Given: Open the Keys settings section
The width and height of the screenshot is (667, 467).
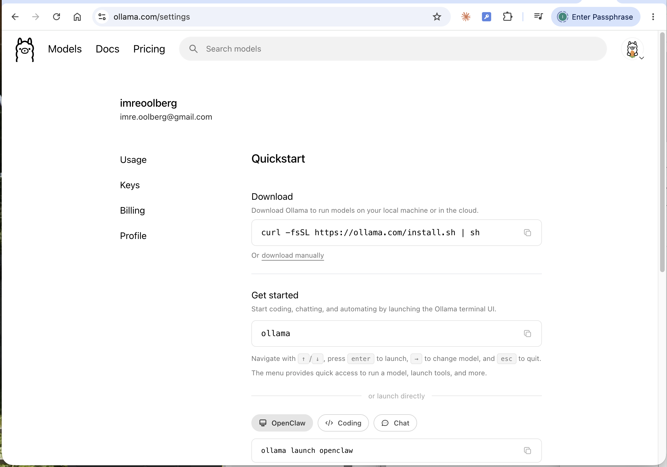Looking at the screenshot, I should [x=130, y=185].
